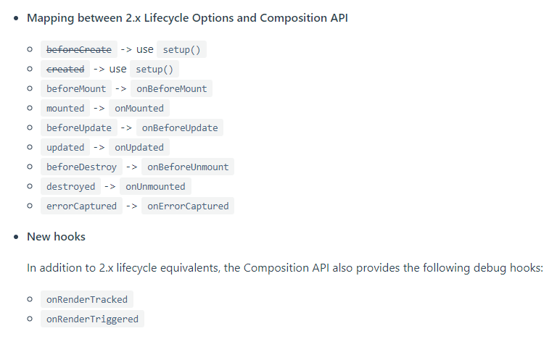Click the struck-through beforeCreate code label
This screenshot has width=557, height=339.
[x=79, y=50]
